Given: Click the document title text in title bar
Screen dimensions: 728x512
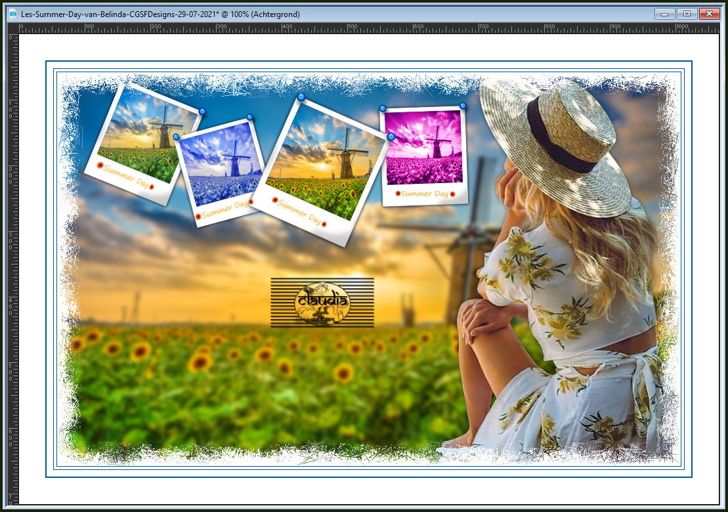Looking at the screenshot, I should [160, 14].
